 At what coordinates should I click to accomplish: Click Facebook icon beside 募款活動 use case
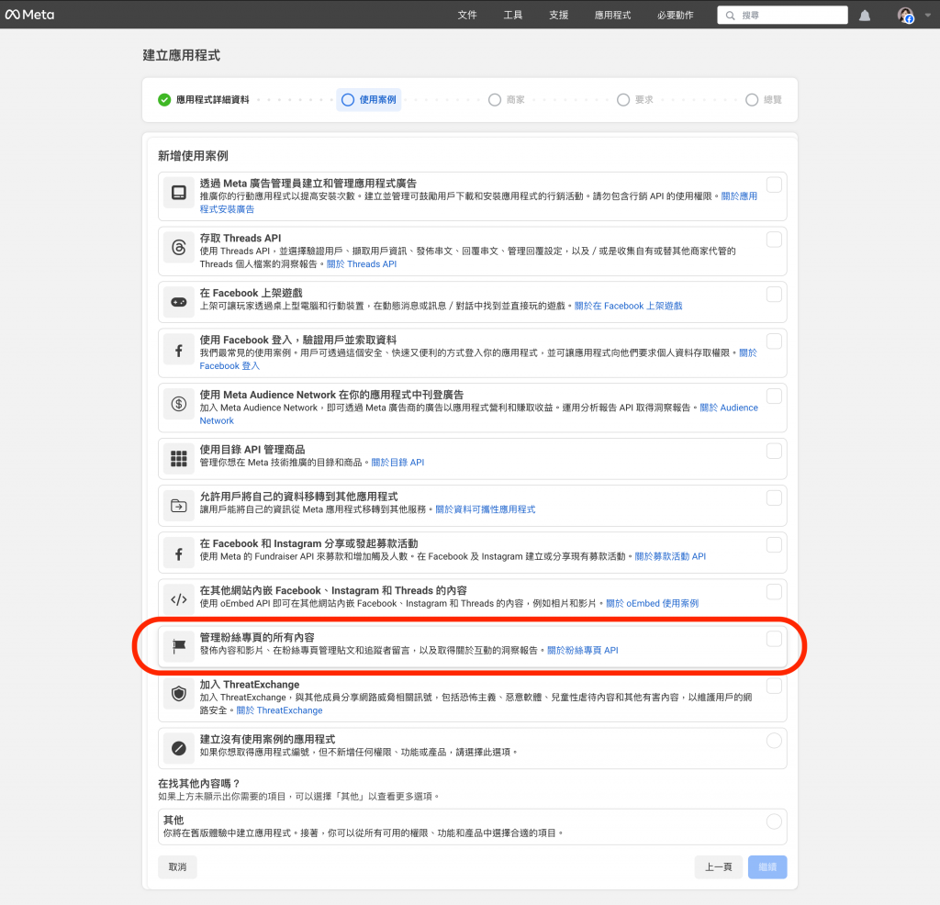coord(179,554)
